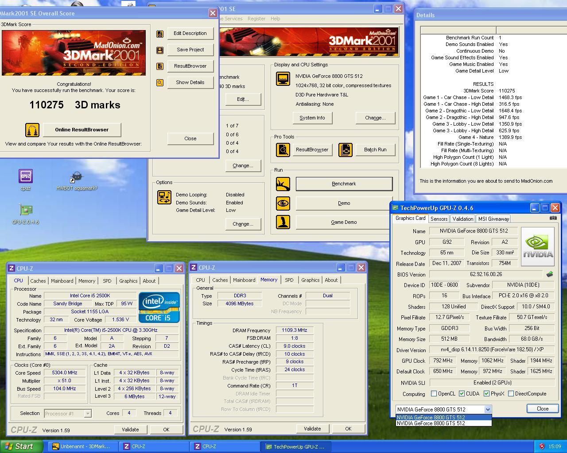Viewport: 567px width, 453px height.
Task: Click the Game Demo button
Action: pos(344,223)
